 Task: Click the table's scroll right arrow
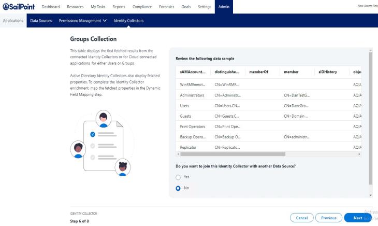pyautogui.click(x=359, y=154)
